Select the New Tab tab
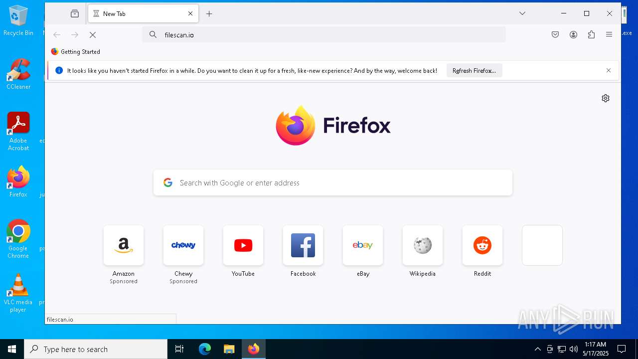 coord(143,14)
